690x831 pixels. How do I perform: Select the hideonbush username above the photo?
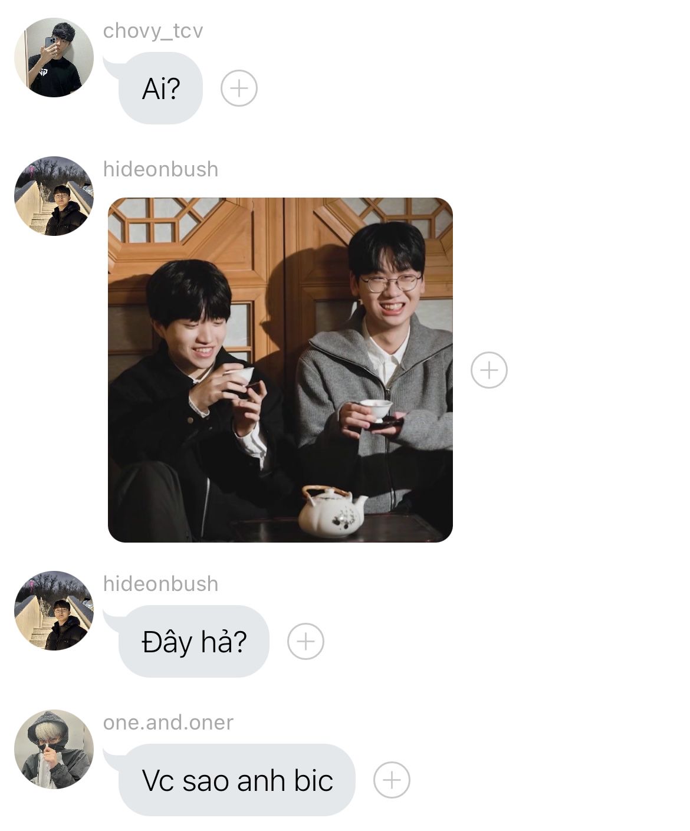tap(160, 169)
